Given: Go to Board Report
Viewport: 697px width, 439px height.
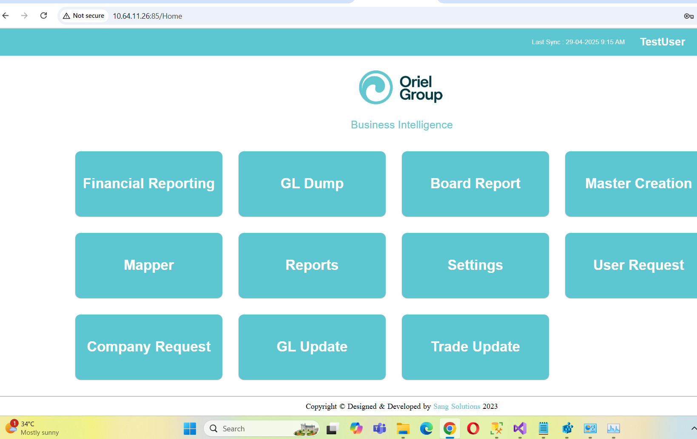Looking at the screenshot, I should [475, 184].
